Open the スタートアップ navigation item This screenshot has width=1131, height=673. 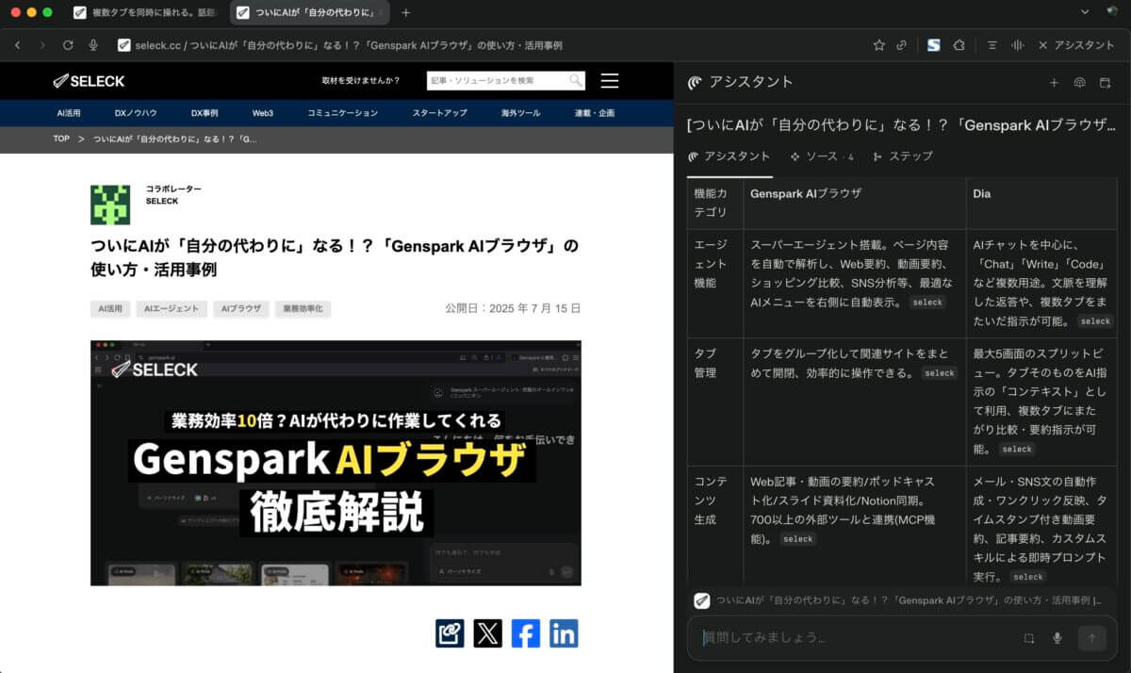coord(439,113)
